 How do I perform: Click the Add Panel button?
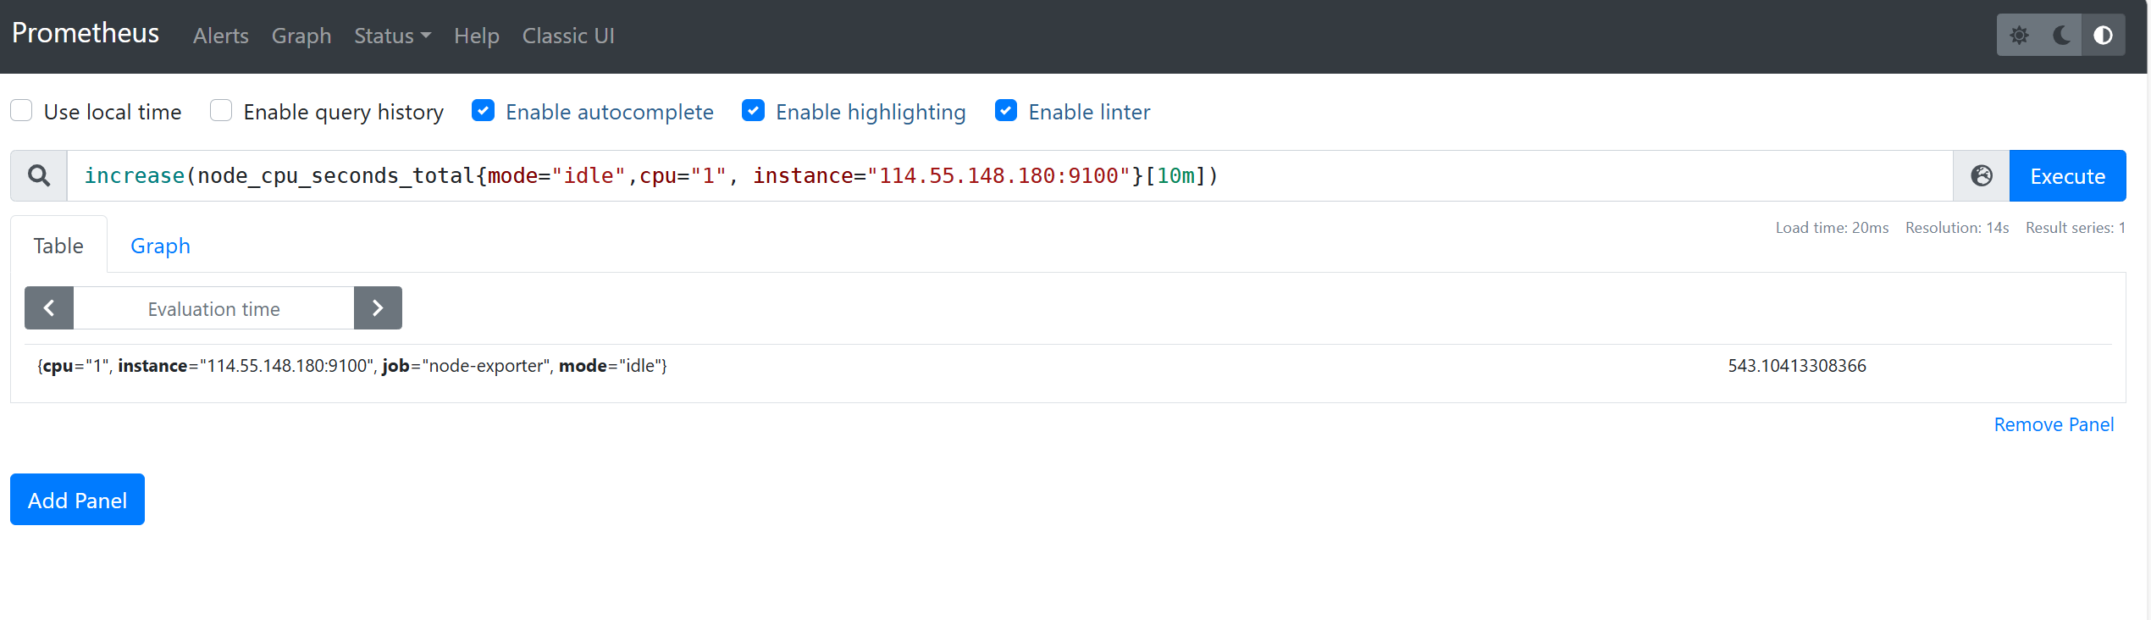click(78, 500)
